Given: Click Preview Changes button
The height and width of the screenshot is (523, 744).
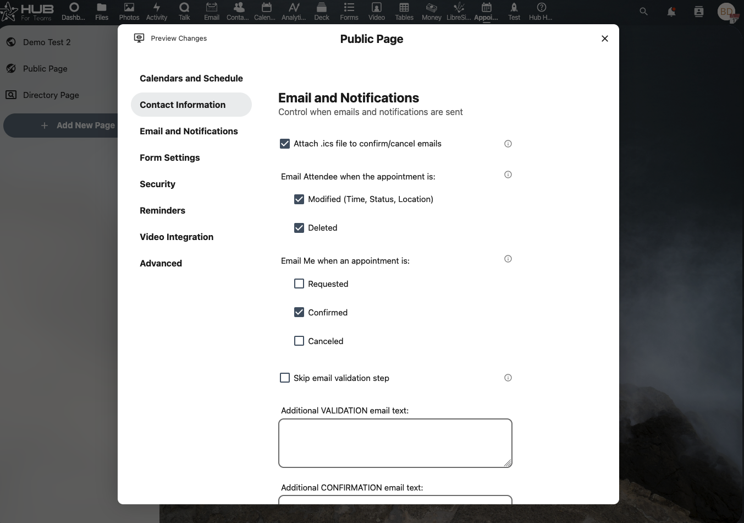Looking at the screenshot, I should click(x=170, y=38).
